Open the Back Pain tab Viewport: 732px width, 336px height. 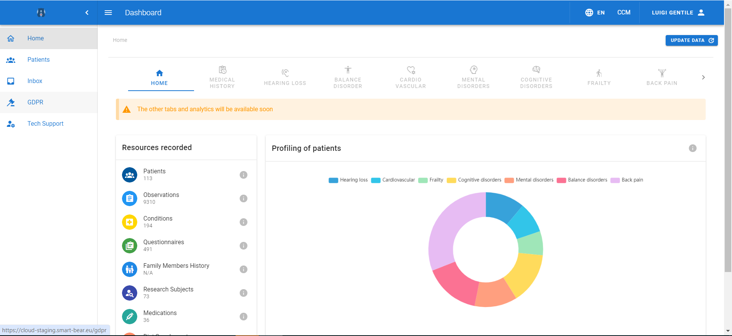(x=662, y=77)
